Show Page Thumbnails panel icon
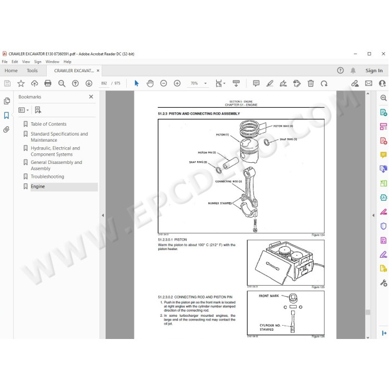 click(x=7, y=101)
